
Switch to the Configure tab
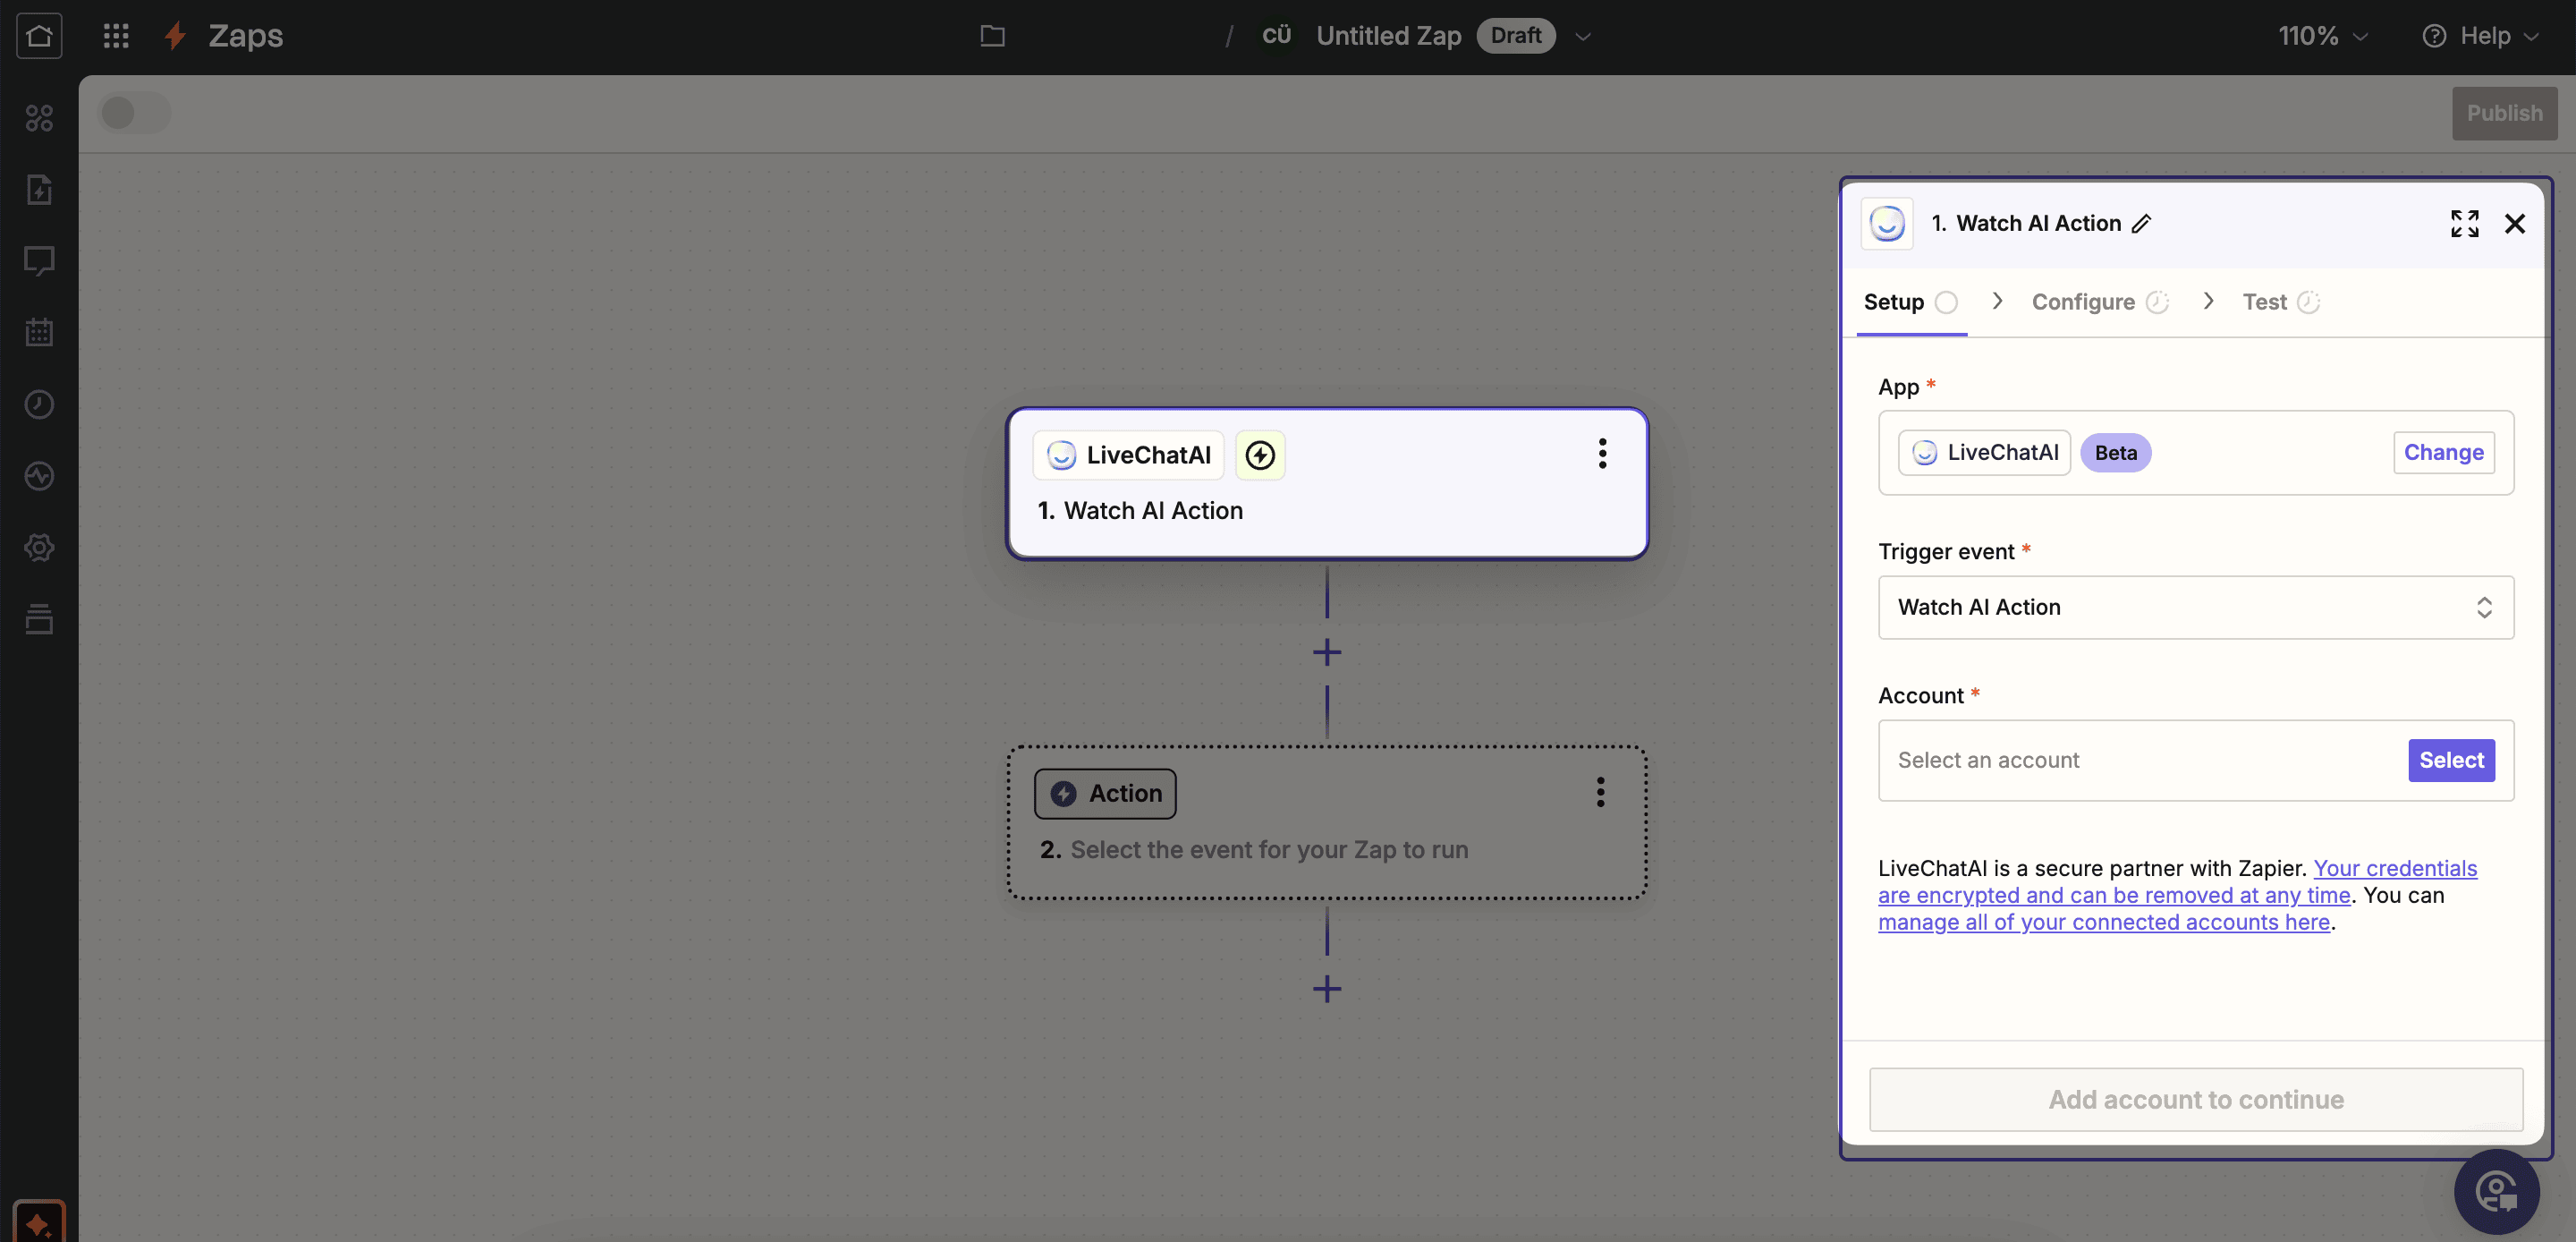2100,302
